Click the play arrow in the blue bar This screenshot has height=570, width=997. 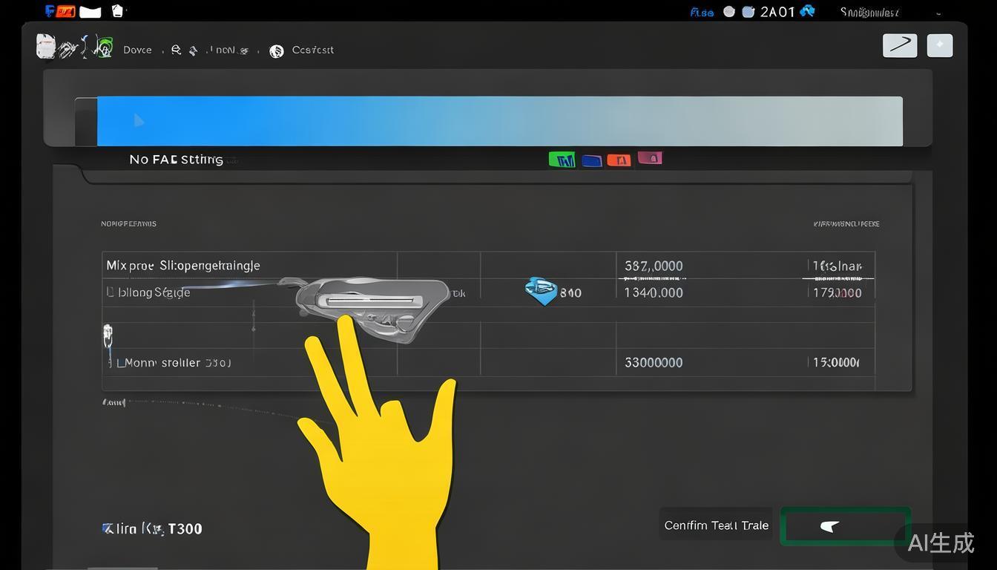pyautogui.click(x=139, y=120)
